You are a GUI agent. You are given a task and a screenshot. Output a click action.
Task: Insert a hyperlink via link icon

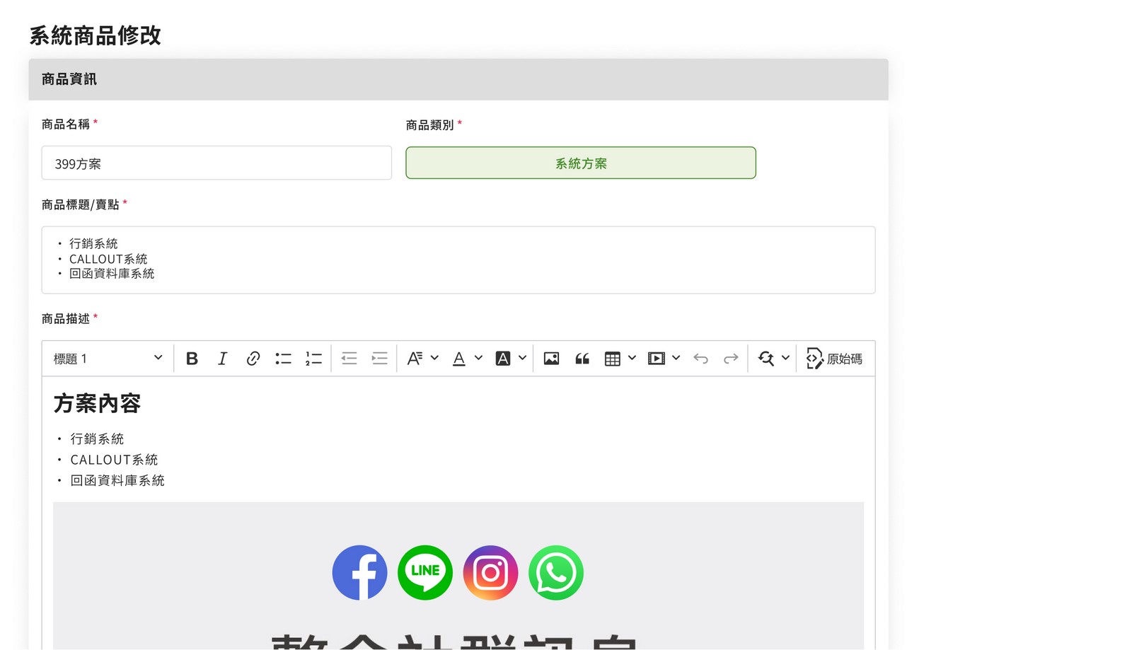(x=253, y=359)
